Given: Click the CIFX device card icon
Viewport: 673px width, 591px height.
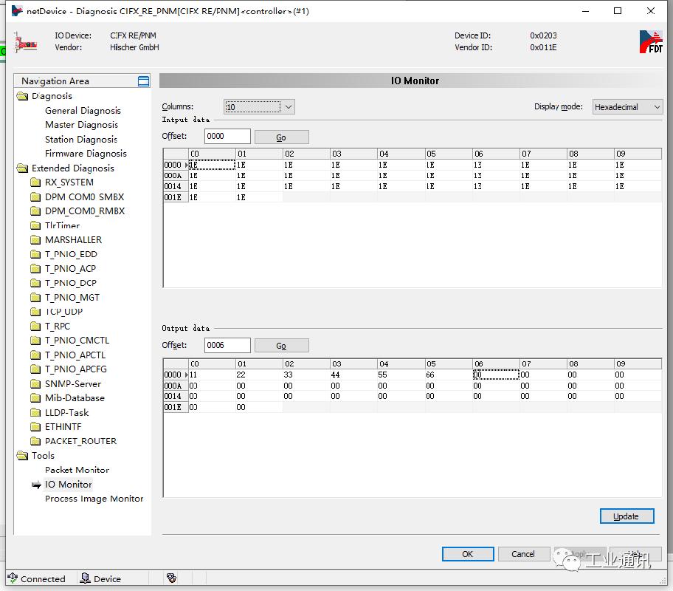Looking at the screenshot, I should point(25,43).
